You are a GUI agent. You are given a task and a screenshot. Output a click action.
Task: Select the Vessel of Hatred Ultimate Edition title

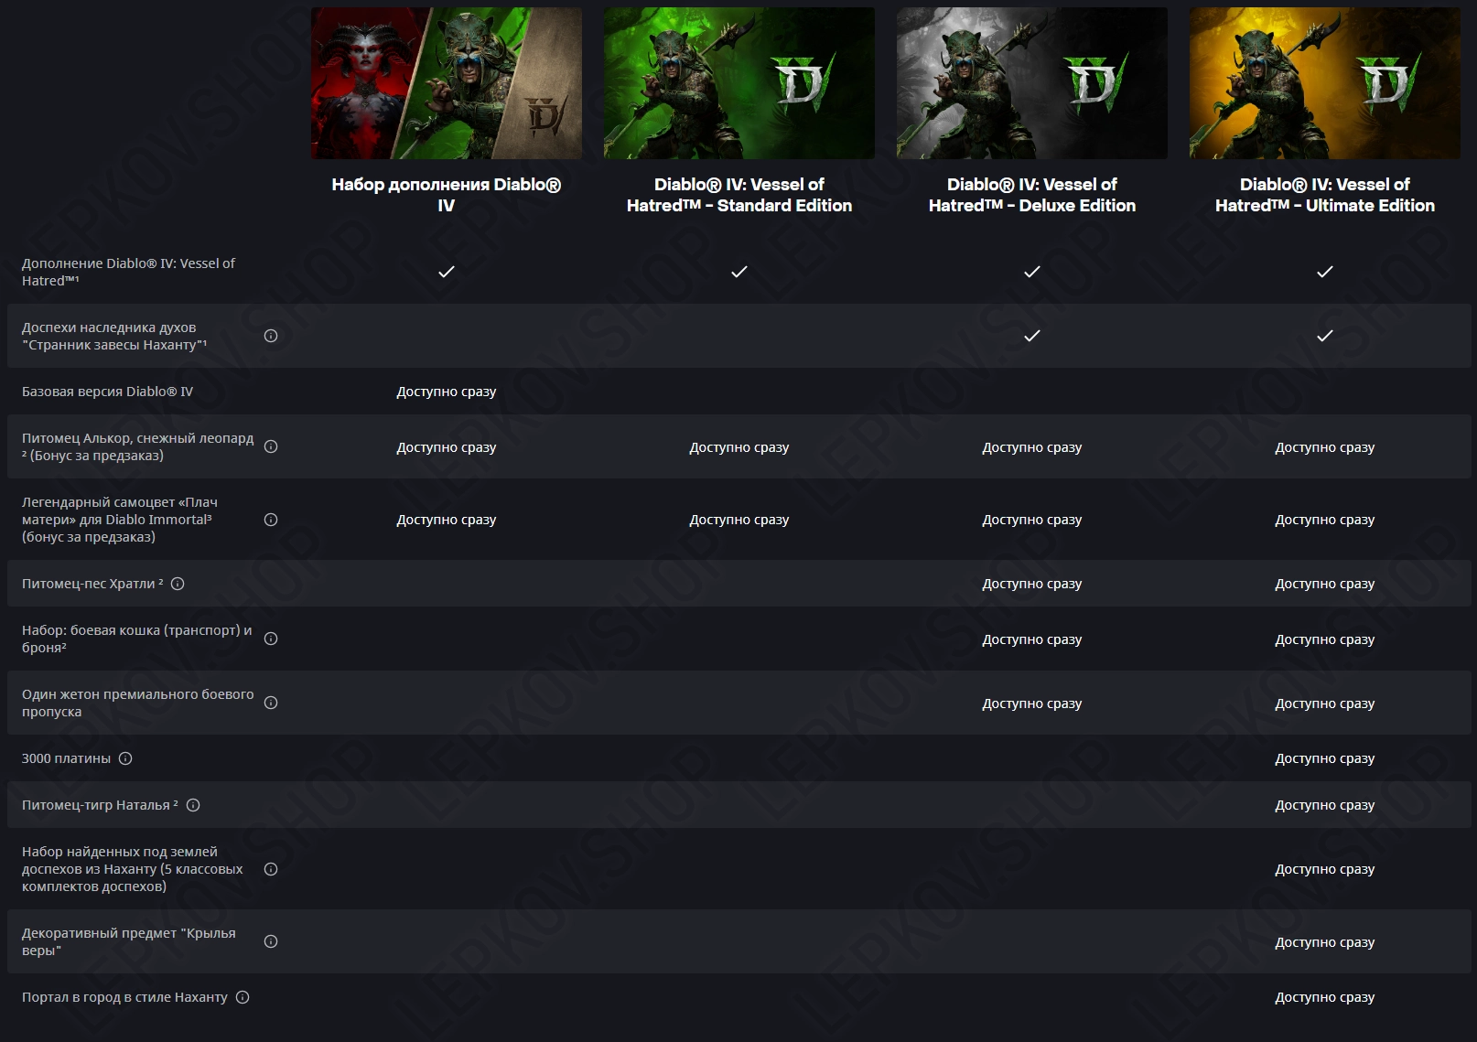(x=1325, y=195)
